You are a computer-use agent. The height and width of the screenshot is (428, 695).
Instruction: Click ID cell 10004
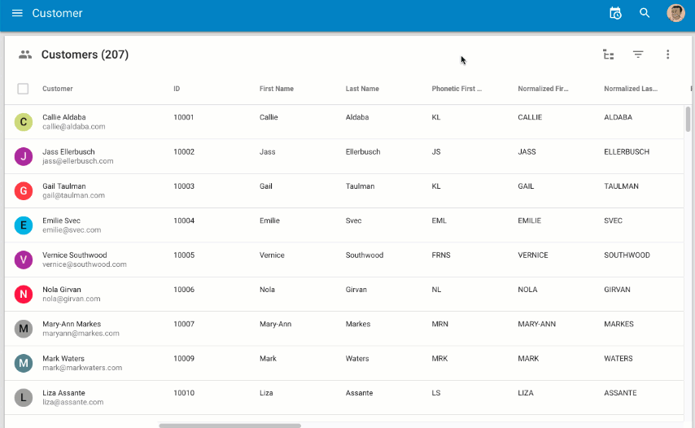[184, 221]
